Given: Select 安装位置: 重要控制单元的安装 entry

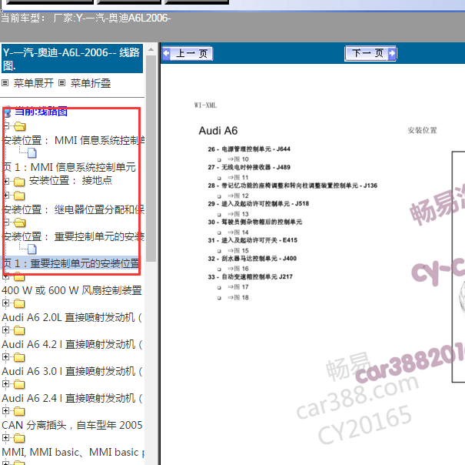Looking at the screenshot, I should pyautogui.click(x=74, y=236).
